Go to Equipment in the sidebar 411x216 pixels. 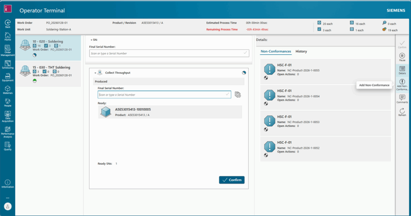pyautogui.click(x=8, y=76)
